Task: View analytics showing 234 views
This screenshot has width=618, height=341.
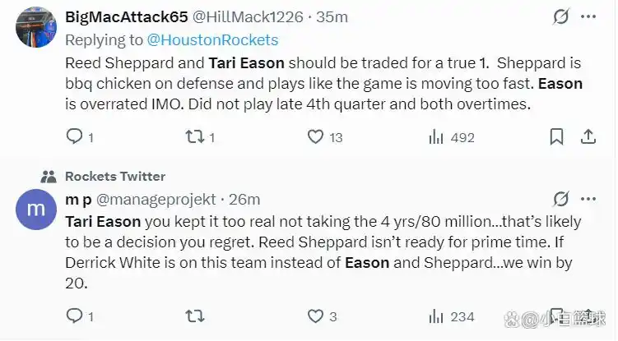Action: tap(436, 316)
